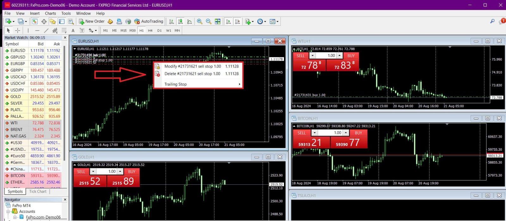Image resolution: width=506 pixels, height=221 pixels.
Task: Open the Charts menu
Action: pyautogui.click(x=50, y=13)
